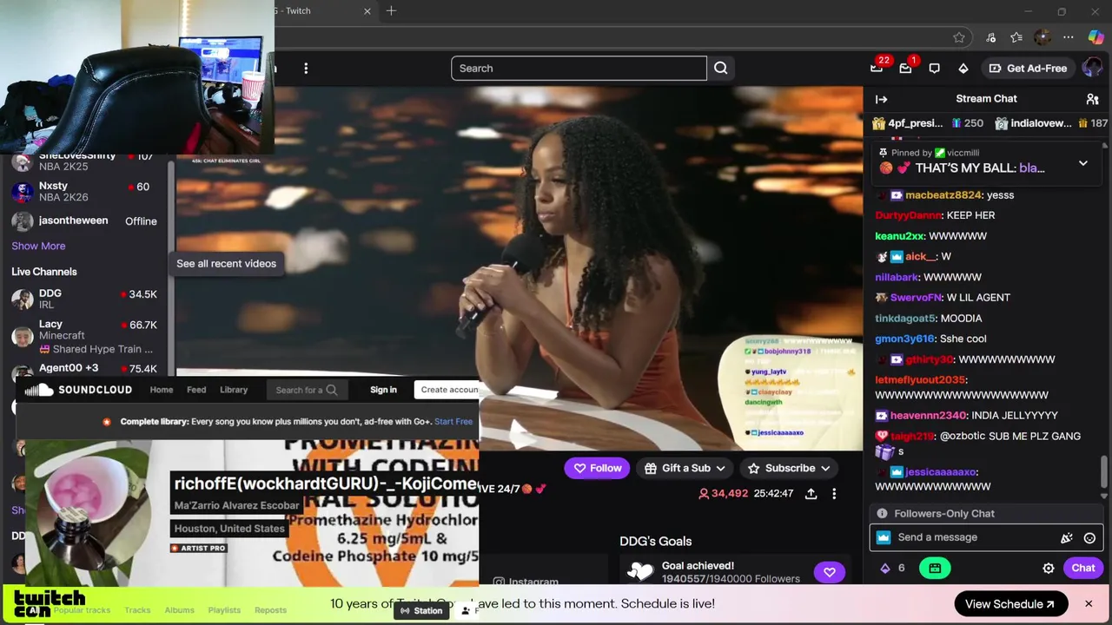Click the three-dot more menu beside Twitch nav
This screenshot has width=1112, height=625.
(x=306, y=69)
